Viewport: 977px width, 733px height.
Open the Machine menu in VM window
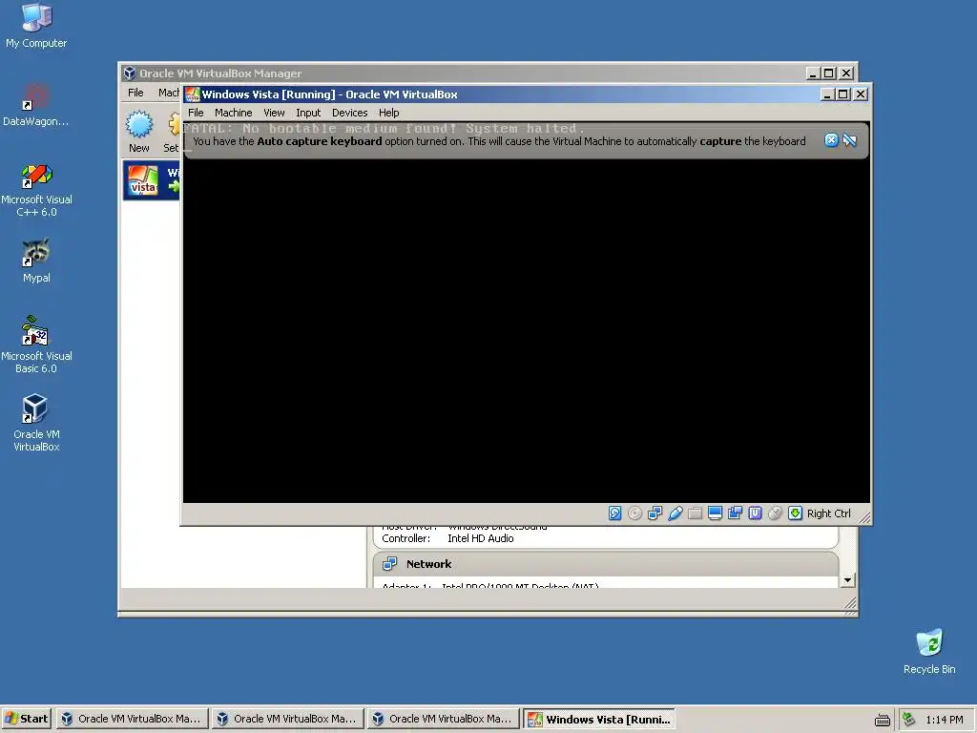[x=234, y=113]
